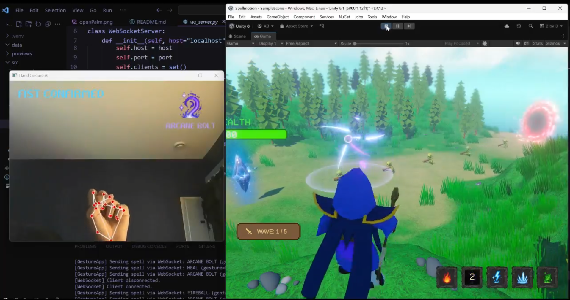
Task: Collapse all folders in Explorer
Action: 48,24
